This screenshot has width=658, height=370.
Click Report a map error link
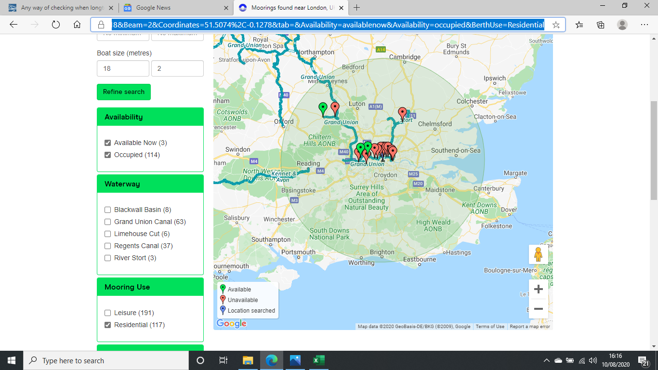tap(530, 327)
